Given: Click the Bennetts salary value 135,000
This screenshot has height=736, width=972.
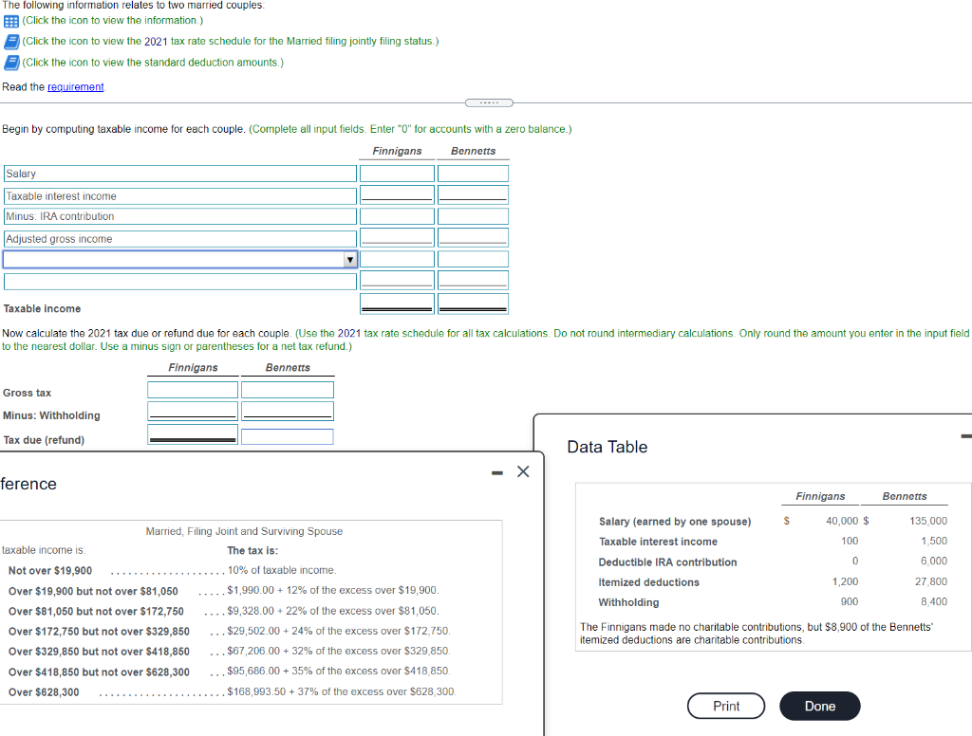Looking at the screenshot, I should [928, 521].
